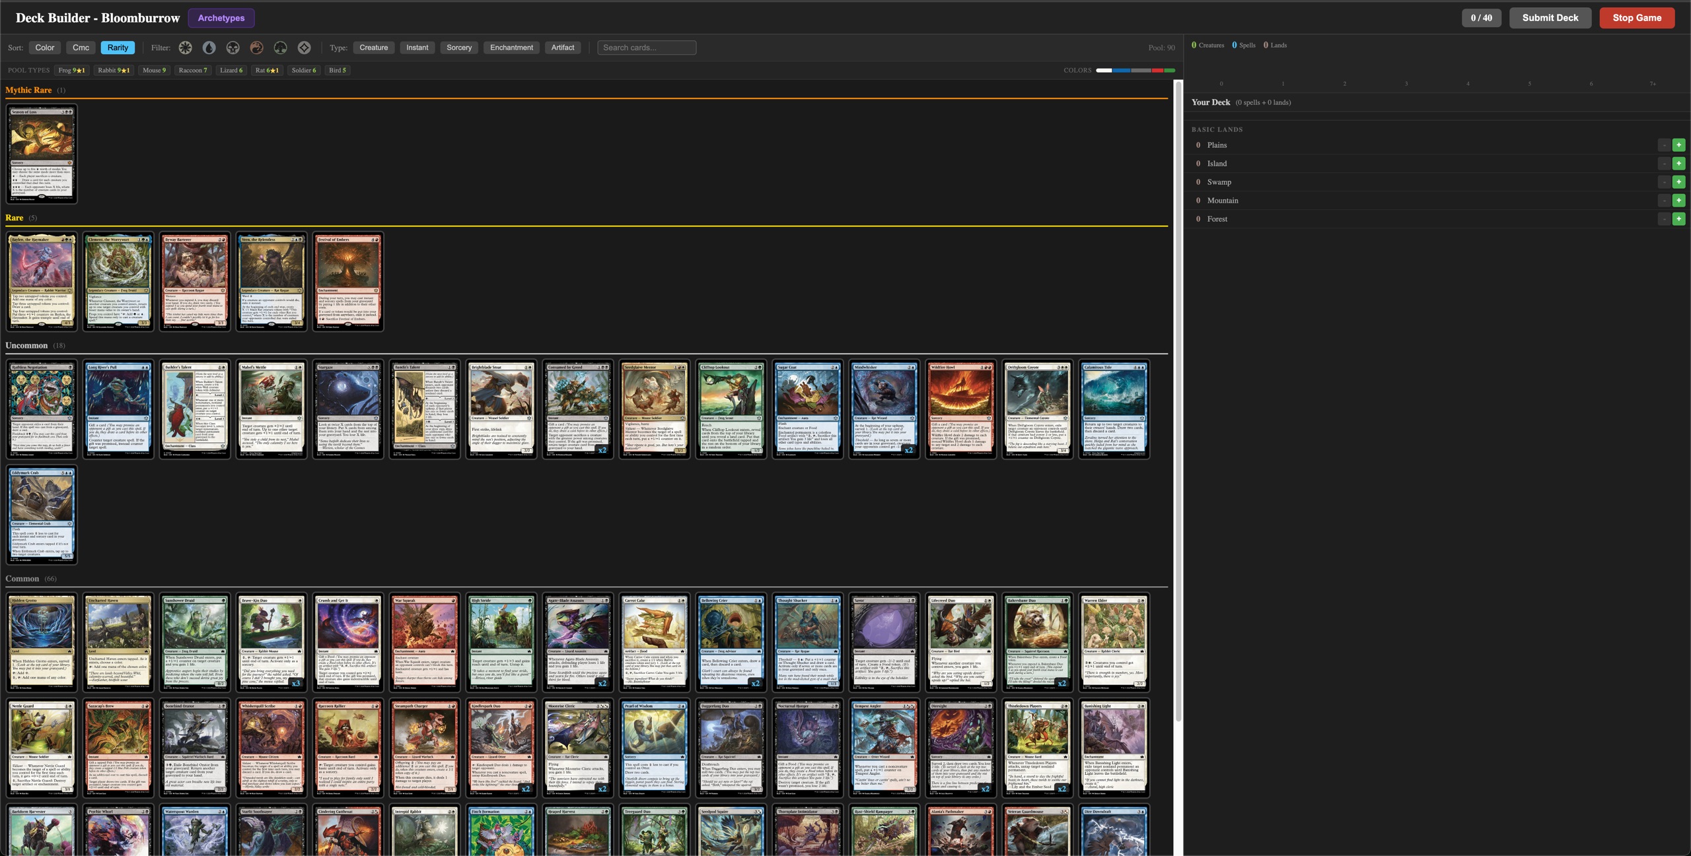Select the Byway Barterer card
Screen dimensions: 1691x856
pos(195,281)
